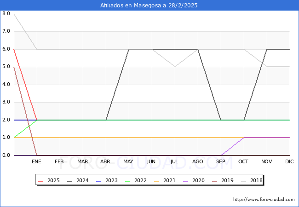Click the AGO month axis label
The width and height of the screenshot is (299, 207).
pos(197,161)
